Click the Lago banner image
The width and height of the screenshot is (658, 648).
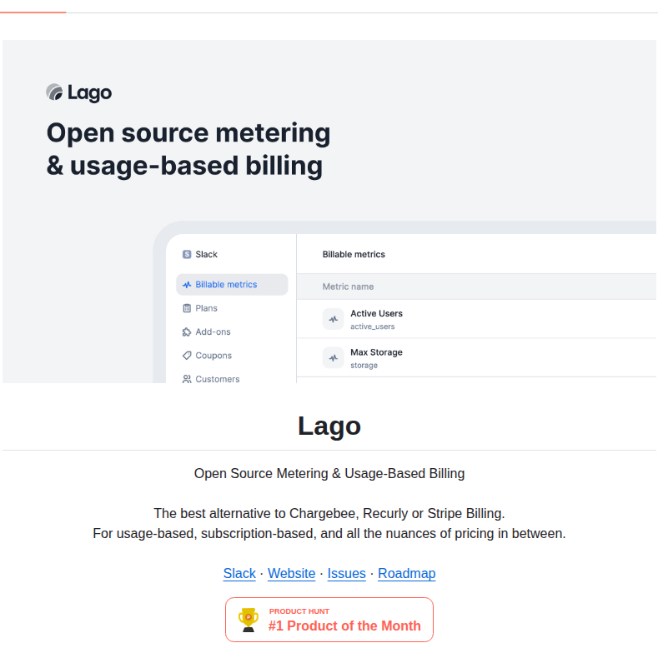329,212
